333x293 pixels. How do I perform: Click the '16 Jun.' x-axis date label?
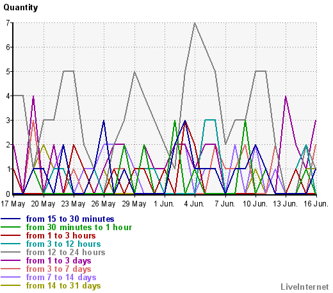coord(316,204)
